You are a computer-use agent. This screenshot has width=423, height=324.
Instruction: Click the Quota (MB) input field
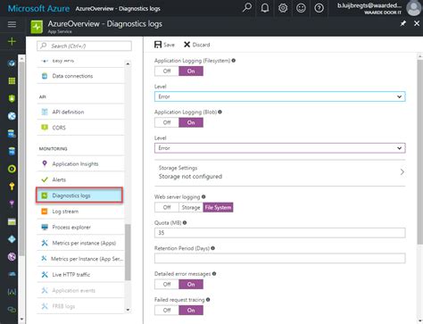pyautogui.click(x=279, y=233)
